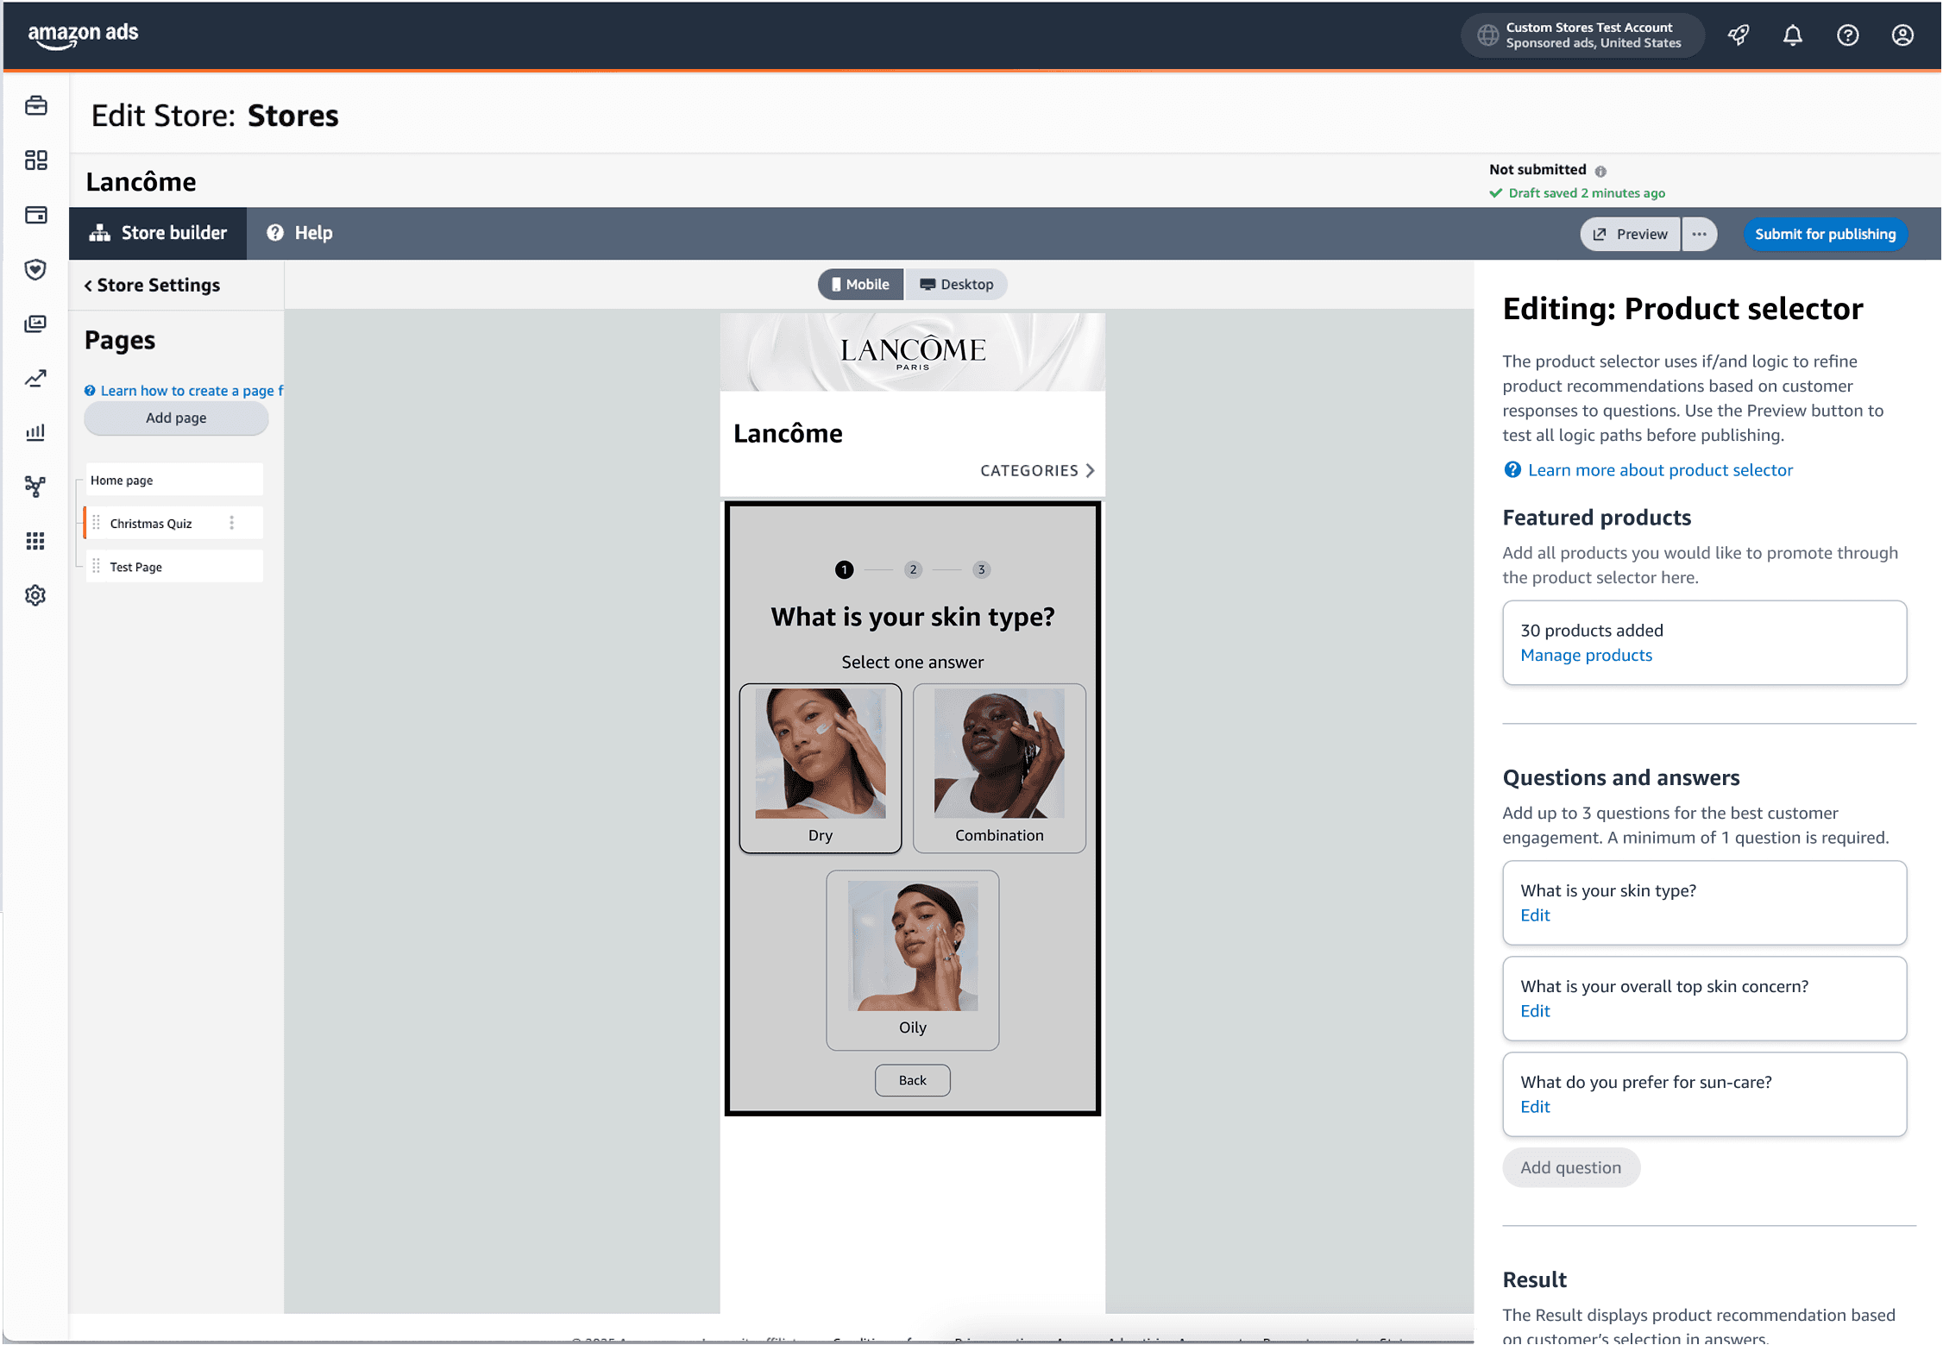Click the settings gear in left sidebar
Viewport: 1943px width, 1345px height.
point(35,595)
